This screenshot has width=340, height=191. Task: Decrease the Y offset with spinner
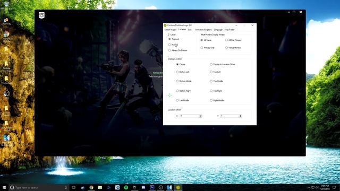pyautogui.click(x=241, y=117)
